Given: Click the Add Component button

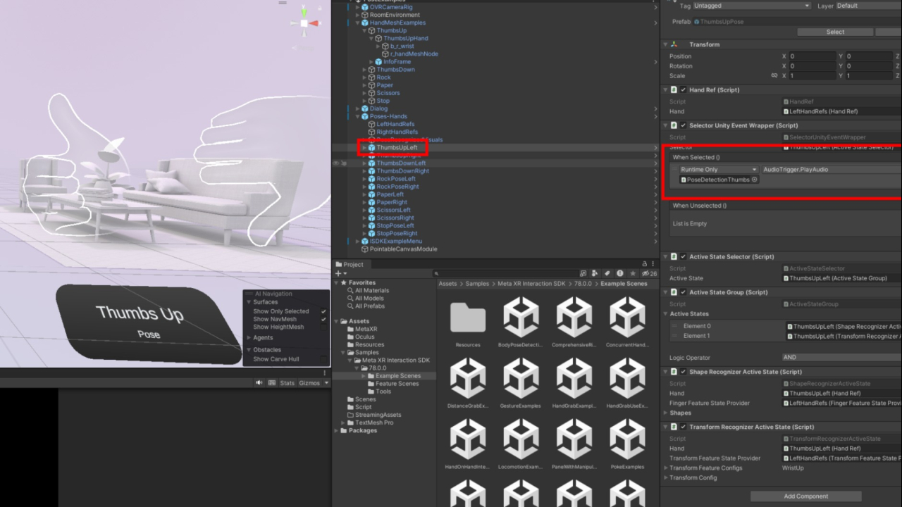Looking at the screenshot, I should (x=806, y=496).
